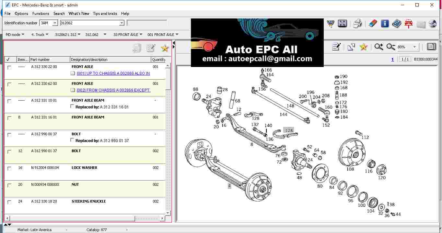Select callout 4 in the axle diagram
The width and height of the screenshot is (442, 233).
[229, 186]
